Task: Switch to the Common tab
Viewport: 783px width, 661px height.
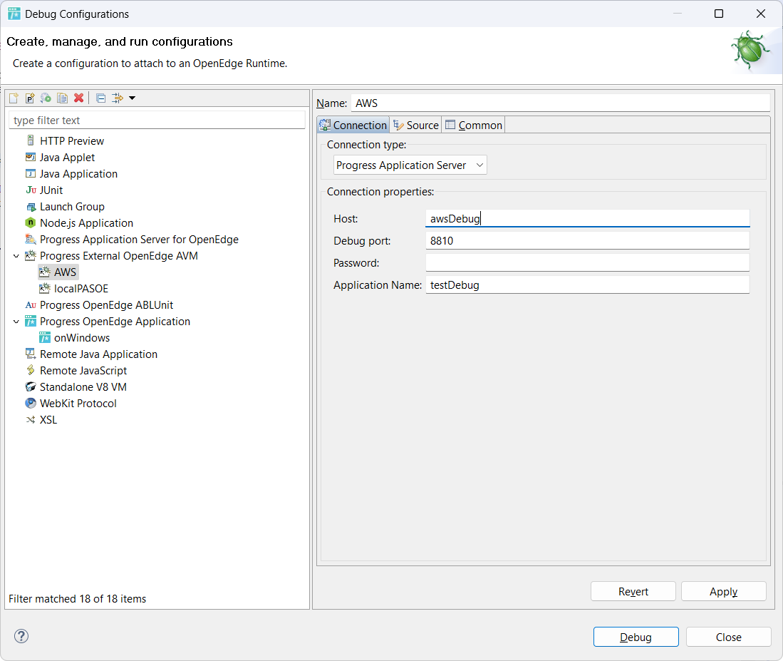Action: (473, 125)
